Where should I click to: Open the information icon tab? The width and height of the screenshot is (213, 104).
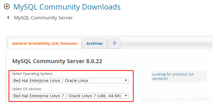[114, 43]
